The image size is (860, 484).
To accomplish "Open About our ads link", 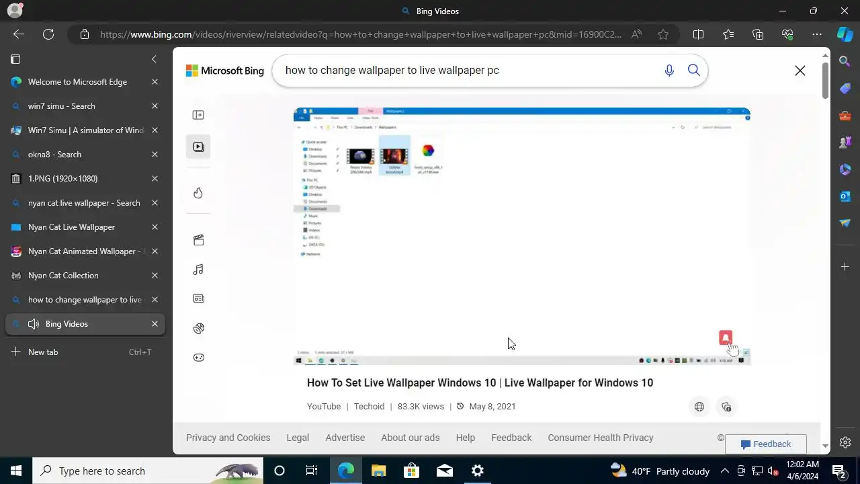I will coord(410,438).
